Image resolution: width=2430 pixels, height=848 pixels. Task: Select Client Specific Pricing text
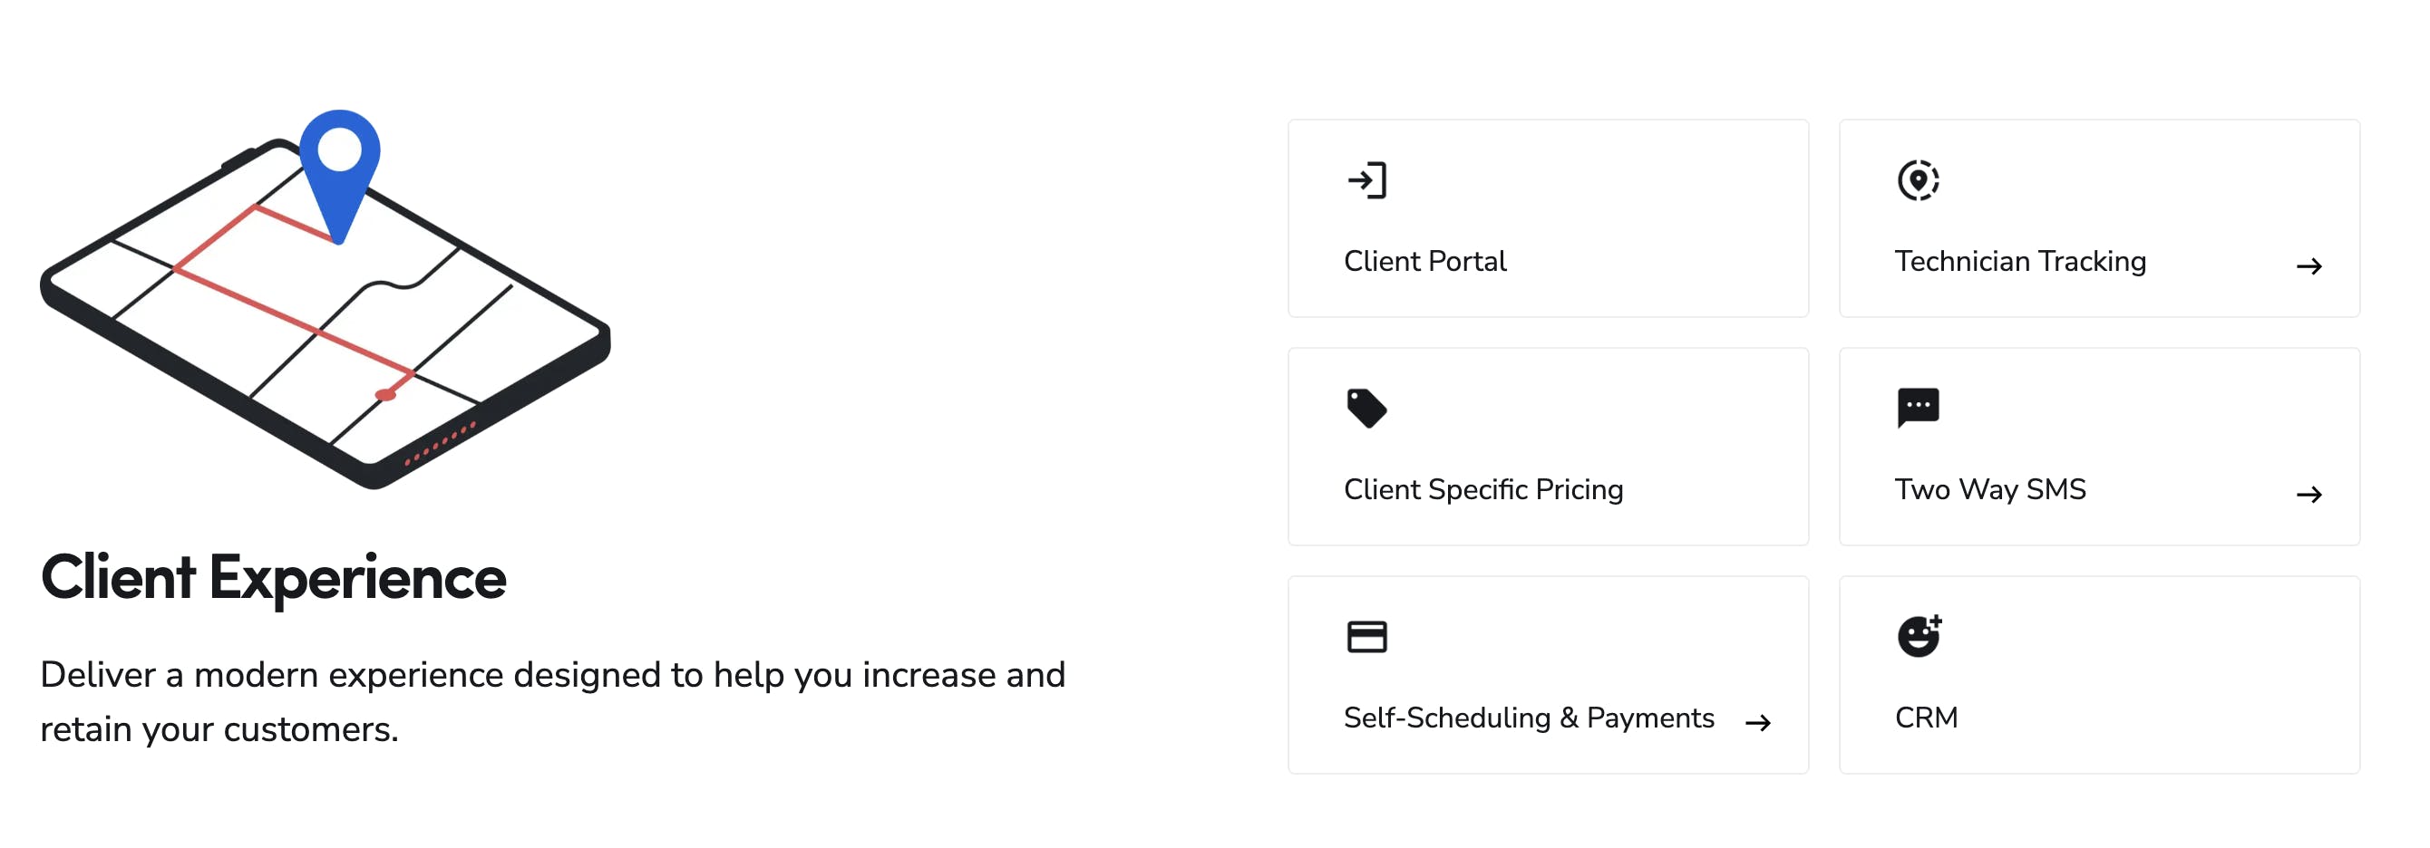pyautogui.click(x=1482, y=489)
